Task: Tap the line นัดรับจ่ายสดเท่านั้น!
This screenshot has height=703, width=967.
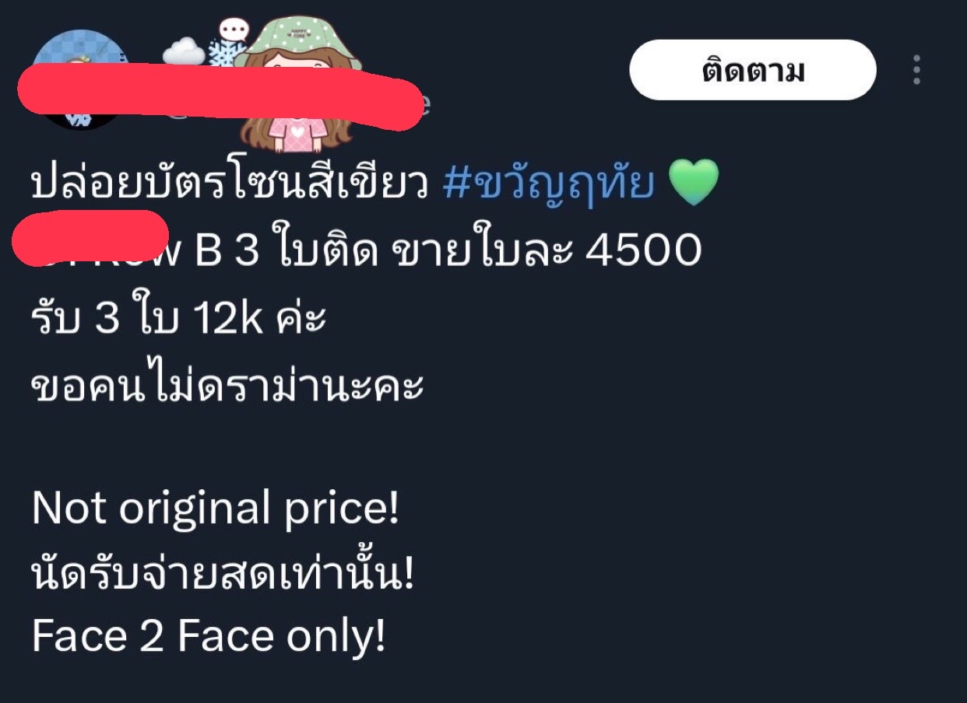Action: 222,576
